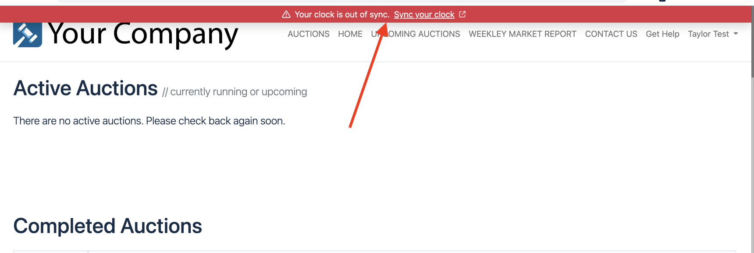This screenshot has height=253, width=754.
Task: Go to the AUCTIONS nav item
Action: (308, 34)
